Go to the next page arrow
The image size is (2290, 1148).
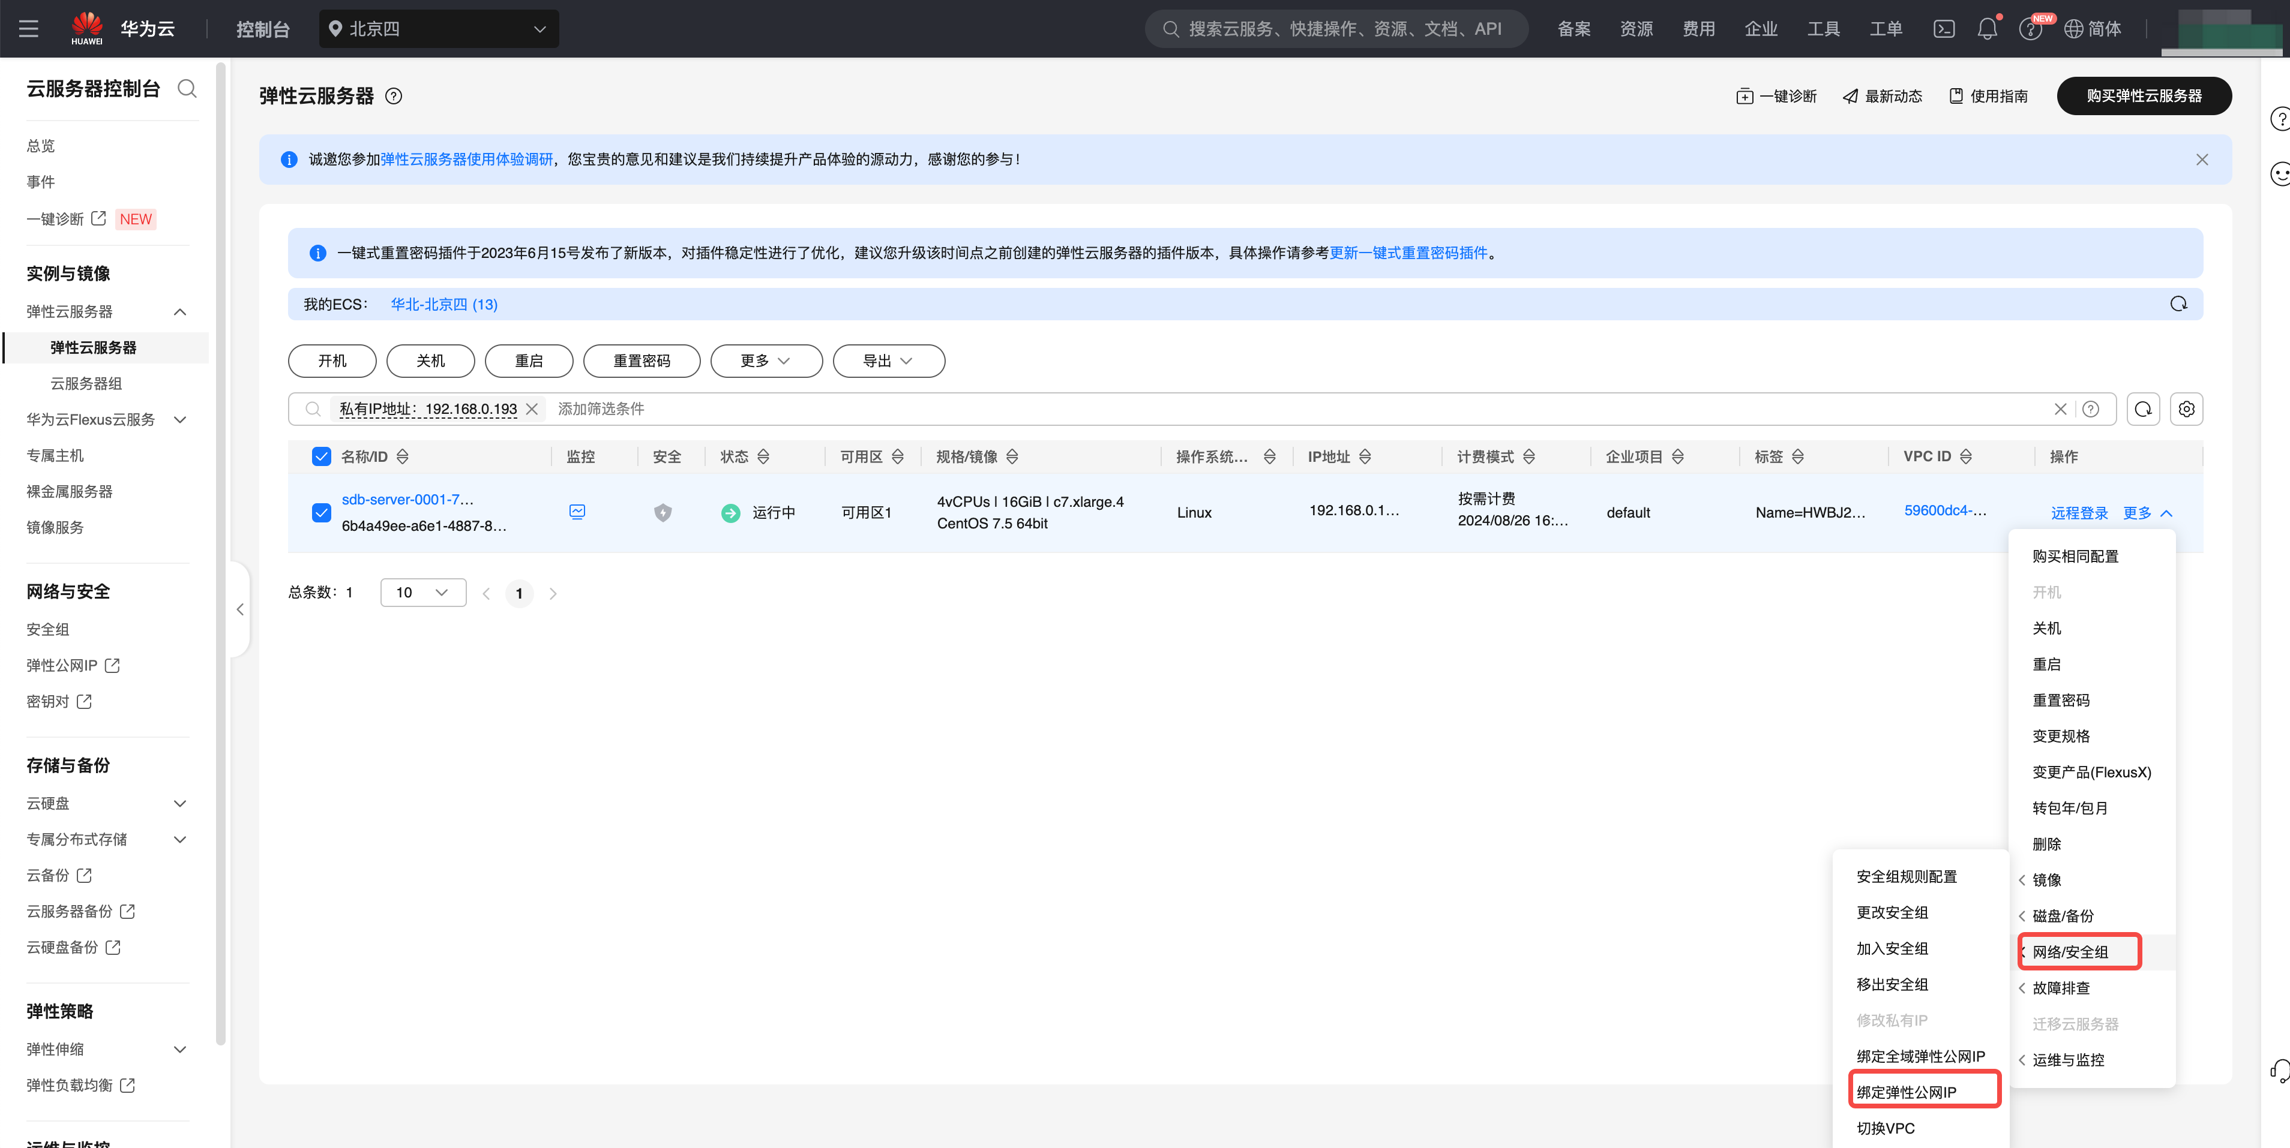coord(553,594)
